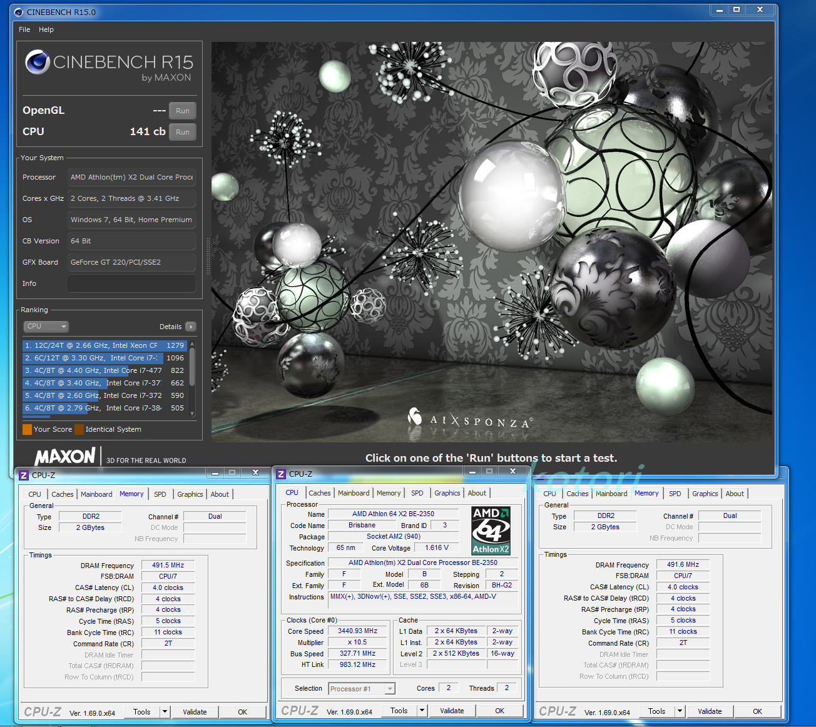Image resolution: width=816 pixels, height=727 pixels.
Task: Select ranking row 5 scoring 590
Action: click(x=105, y=395)
